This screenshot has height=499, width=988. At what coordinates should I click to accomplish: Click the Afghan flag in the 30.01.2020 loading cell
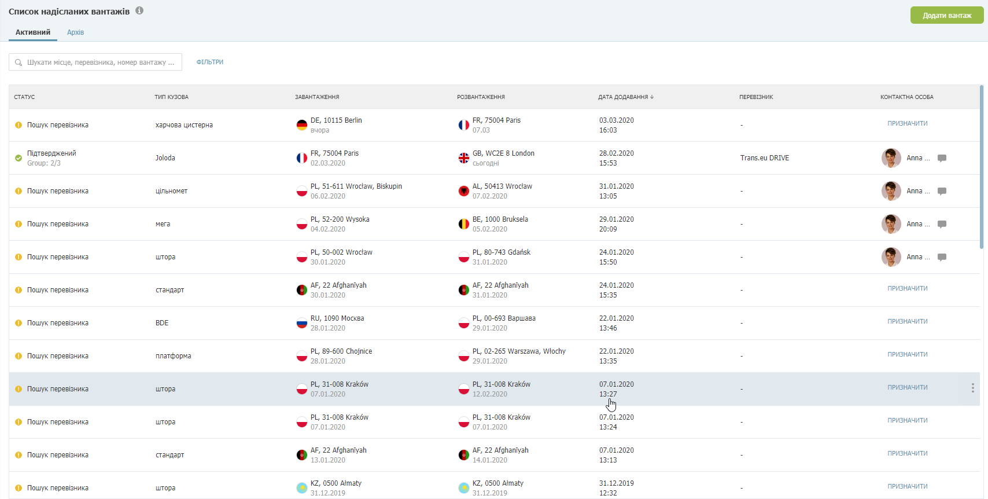302,290
